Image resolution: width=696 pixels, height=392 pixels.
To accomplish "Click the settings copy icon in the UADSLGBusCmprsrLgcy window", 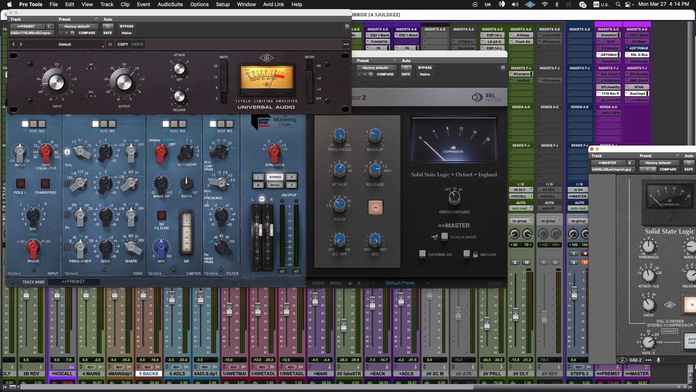I will click(654, 170).
